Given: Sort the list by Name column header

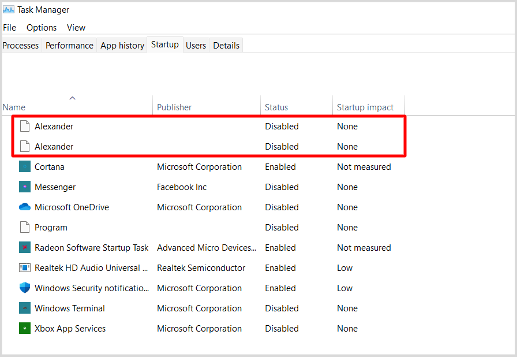Looking at the screenshot, I should click(14, 107).
